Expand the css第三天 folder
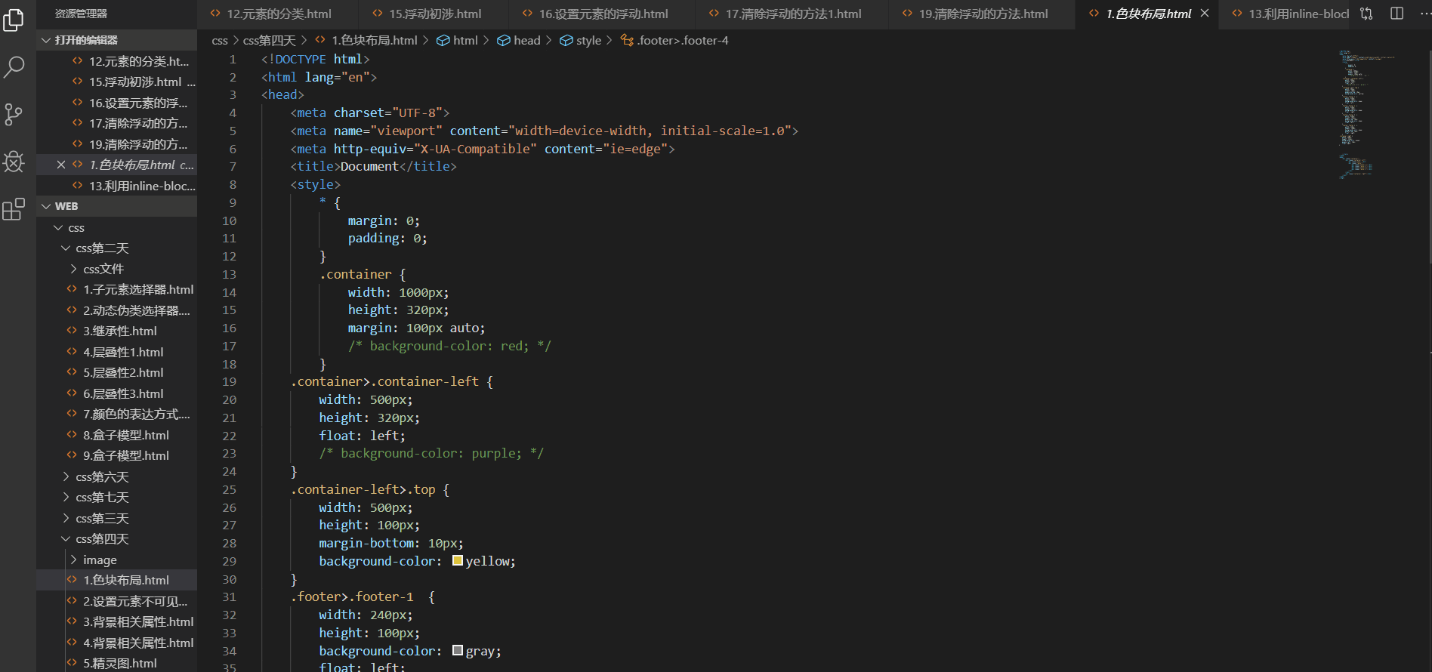 click(117, 518)
